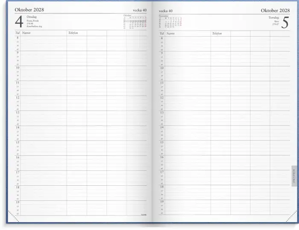Image resolution: width=299 pixels, height=230 pixels.
Task: Open the November mini calendar
Action: click(170, 22)
